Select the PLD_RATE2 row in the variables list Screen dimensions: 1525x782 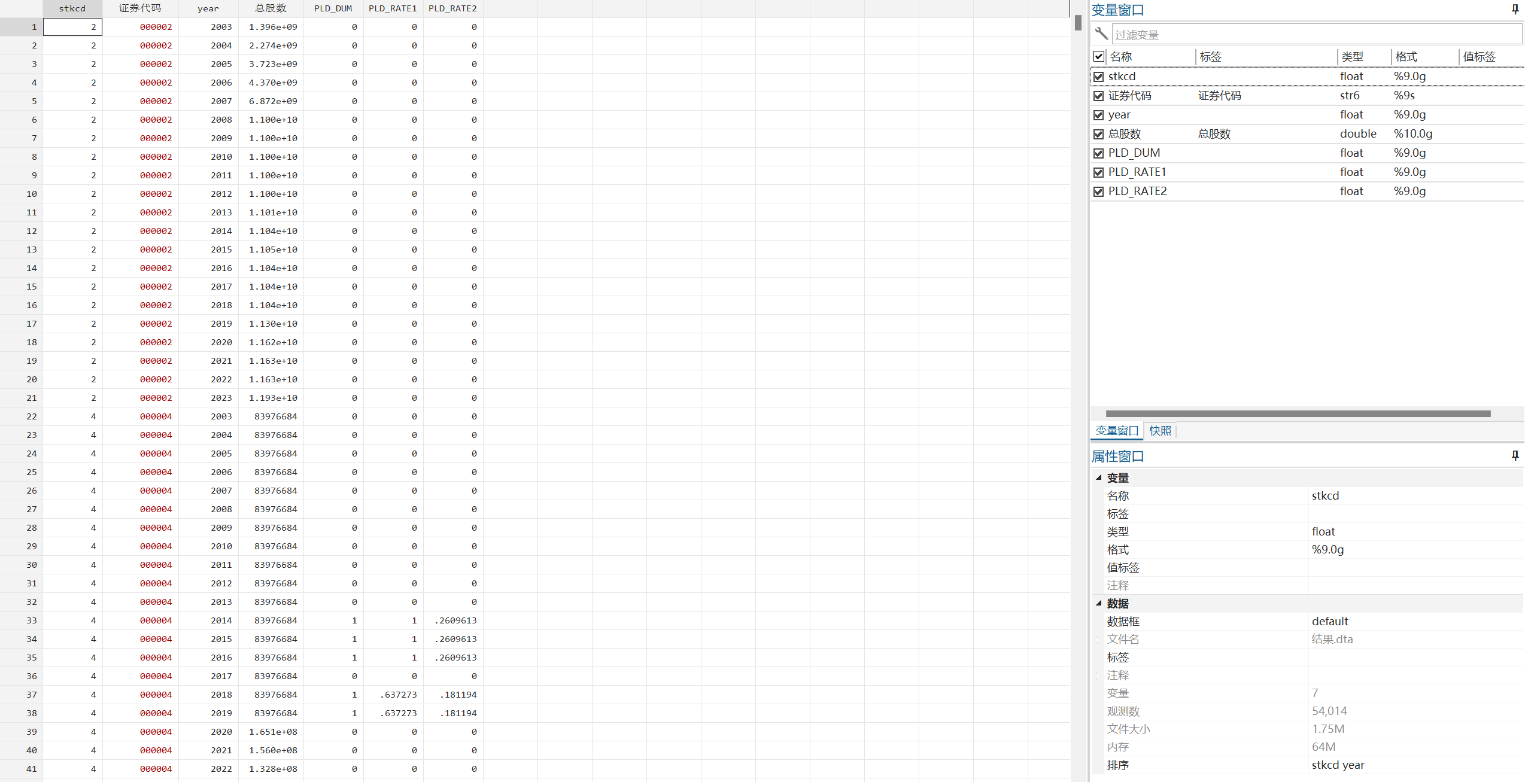(1137, 191)
